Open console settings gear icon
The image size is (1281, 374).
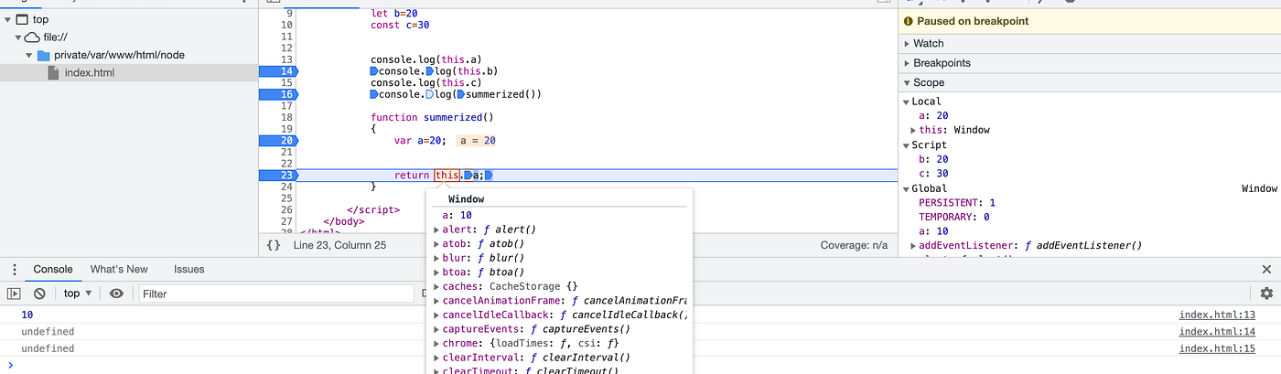[1266, 294]
